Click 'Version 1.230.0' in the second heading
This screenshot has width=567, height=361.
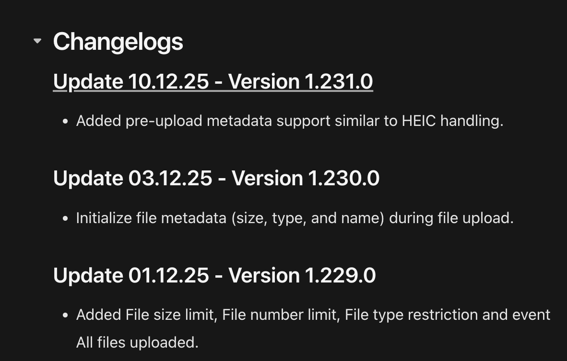click(306, 179)
